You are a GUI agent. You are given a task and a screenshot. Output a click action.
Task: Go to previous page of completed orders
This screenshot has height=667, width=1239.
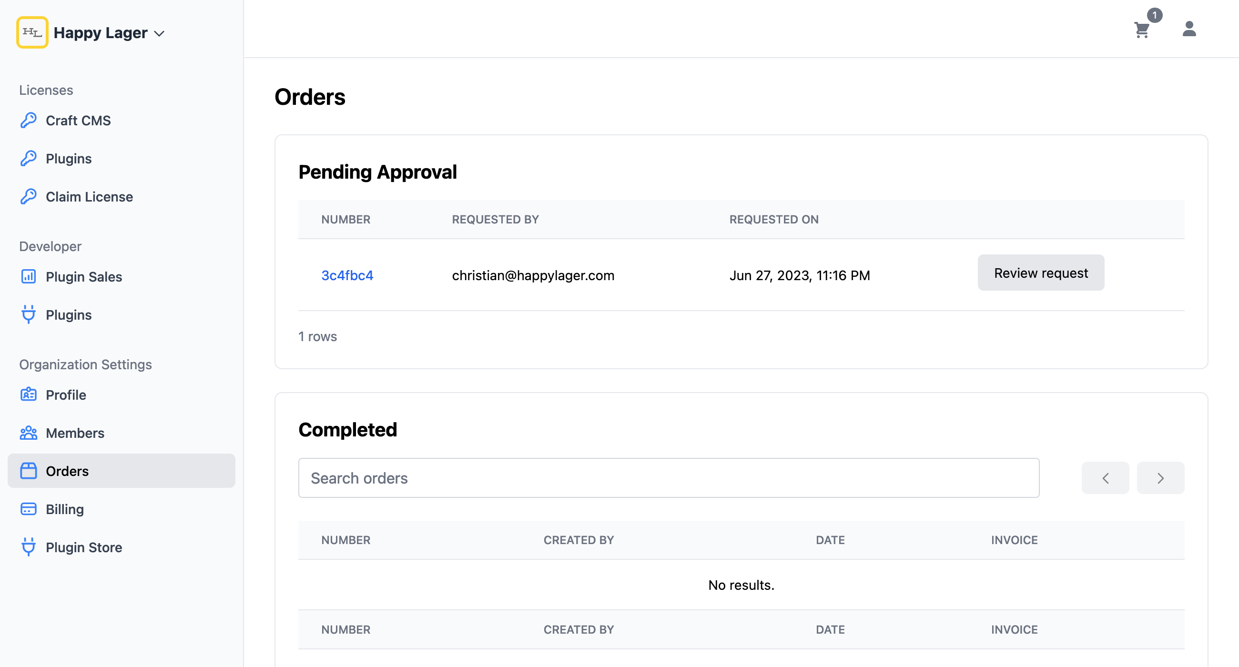coord(1105,477)
